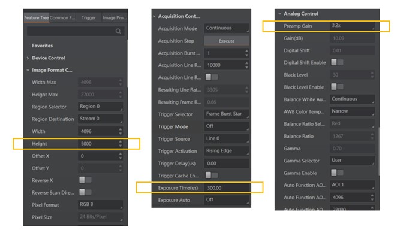This screenshot has height=236, width=400.
Task: Toggle the Reverse X switch
Action: tap(85, 180)
